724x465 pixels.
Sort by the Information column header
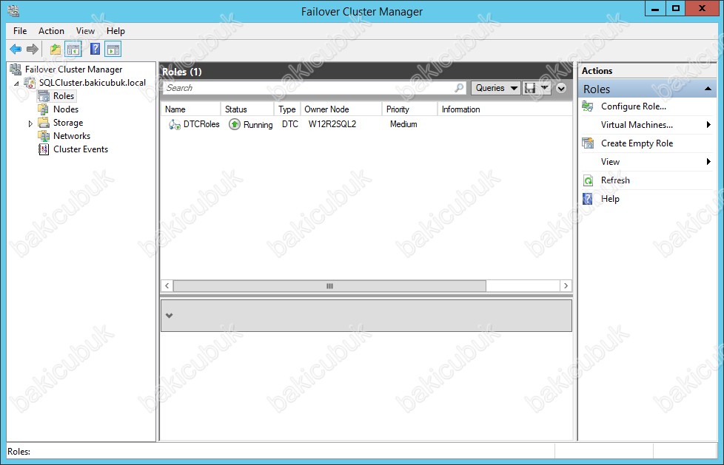505,109
